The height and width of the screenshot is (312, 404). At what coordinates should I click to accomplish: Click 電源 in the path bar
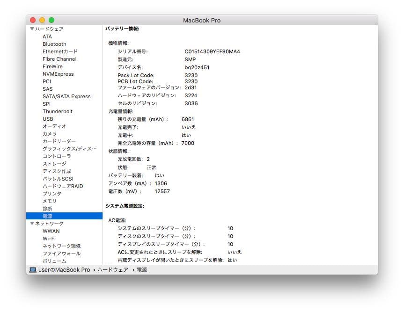pos(142,270)
